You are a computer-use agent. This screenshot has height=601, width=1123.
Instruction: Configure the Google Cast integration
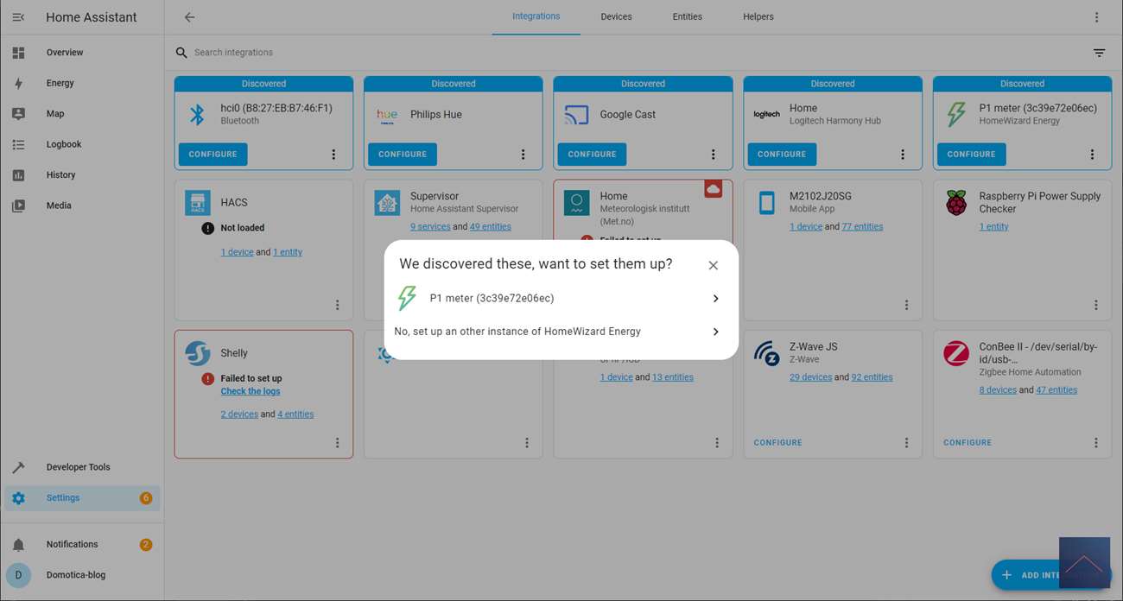pos(592,155)
